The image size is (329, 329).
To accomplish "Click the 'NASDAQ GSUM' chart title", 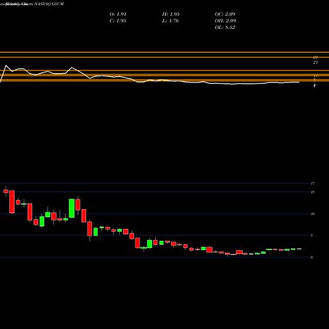I will pos(49,4).
